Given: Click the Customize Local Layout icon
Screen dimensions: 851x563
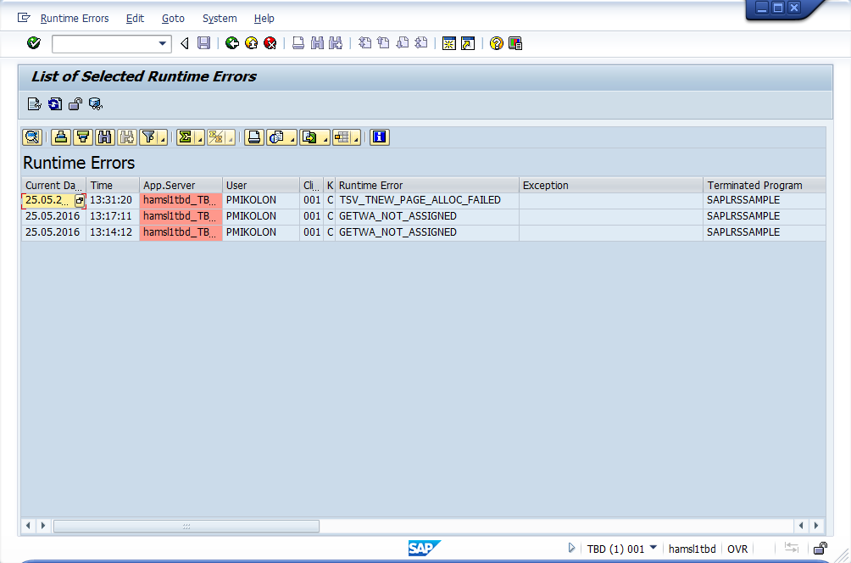Looking at the screenshot, I should [515, 43].
